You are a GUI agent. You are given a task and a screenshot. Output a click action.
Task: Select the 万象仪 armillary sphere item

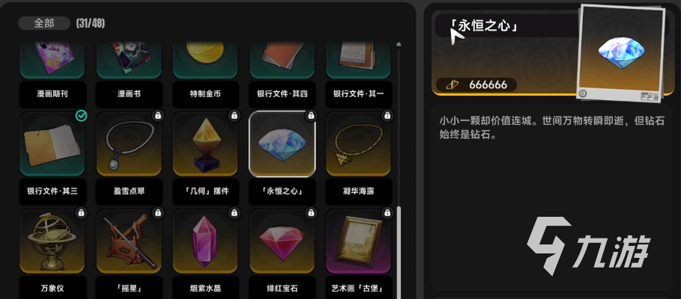(x=52, y=241)
